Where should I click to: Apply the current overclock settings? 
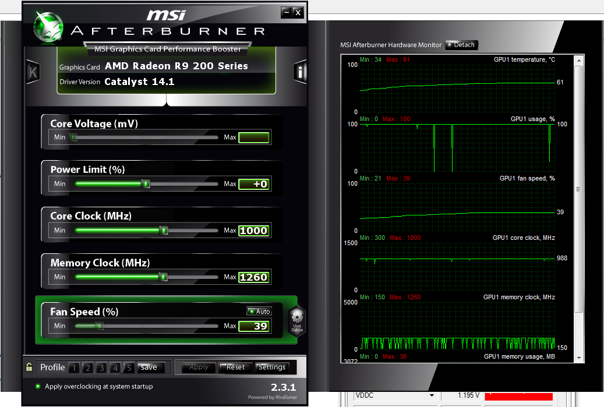(199, 367)
